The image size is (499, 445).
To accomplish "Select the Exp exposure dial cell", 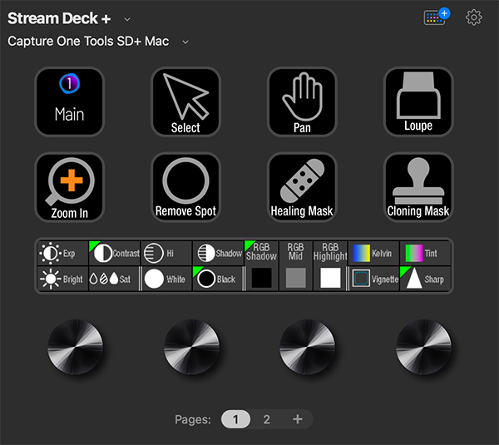I will 62,254.
